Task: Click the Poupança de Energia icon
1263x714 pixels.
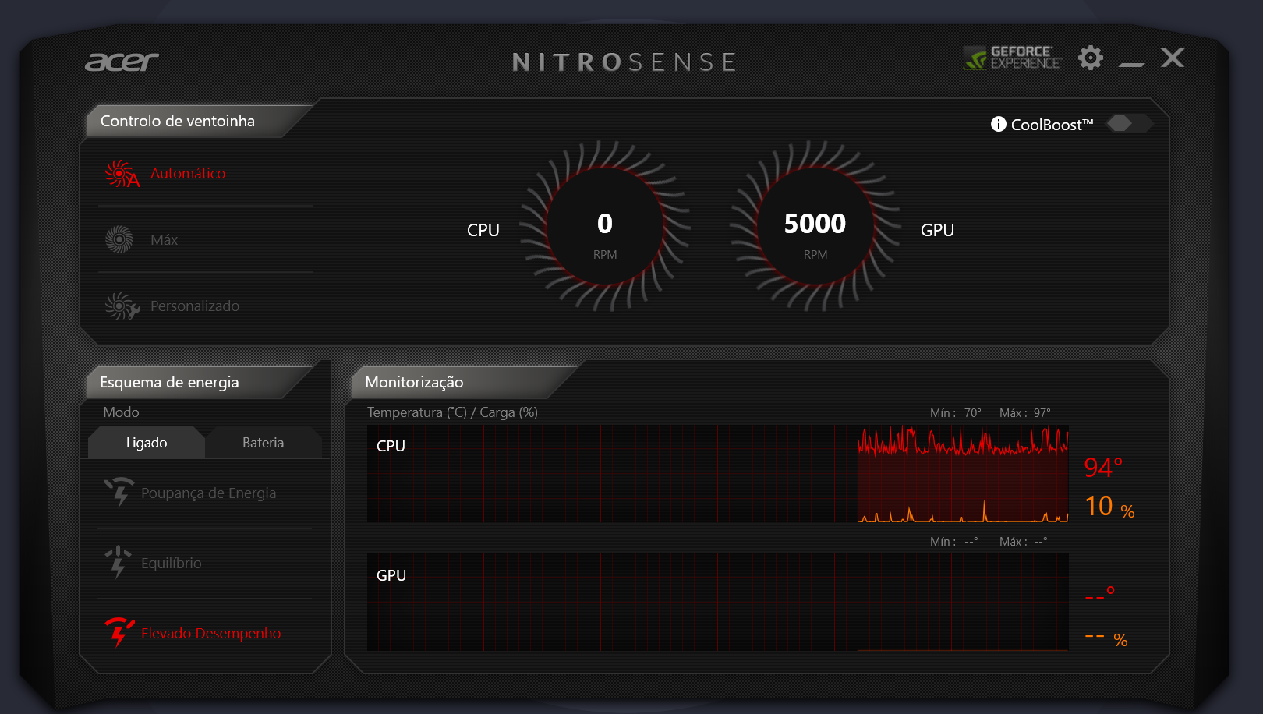Action: coord(119,493)
